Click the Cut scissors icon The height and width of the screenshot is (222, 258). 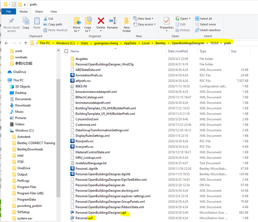[45, 18]
